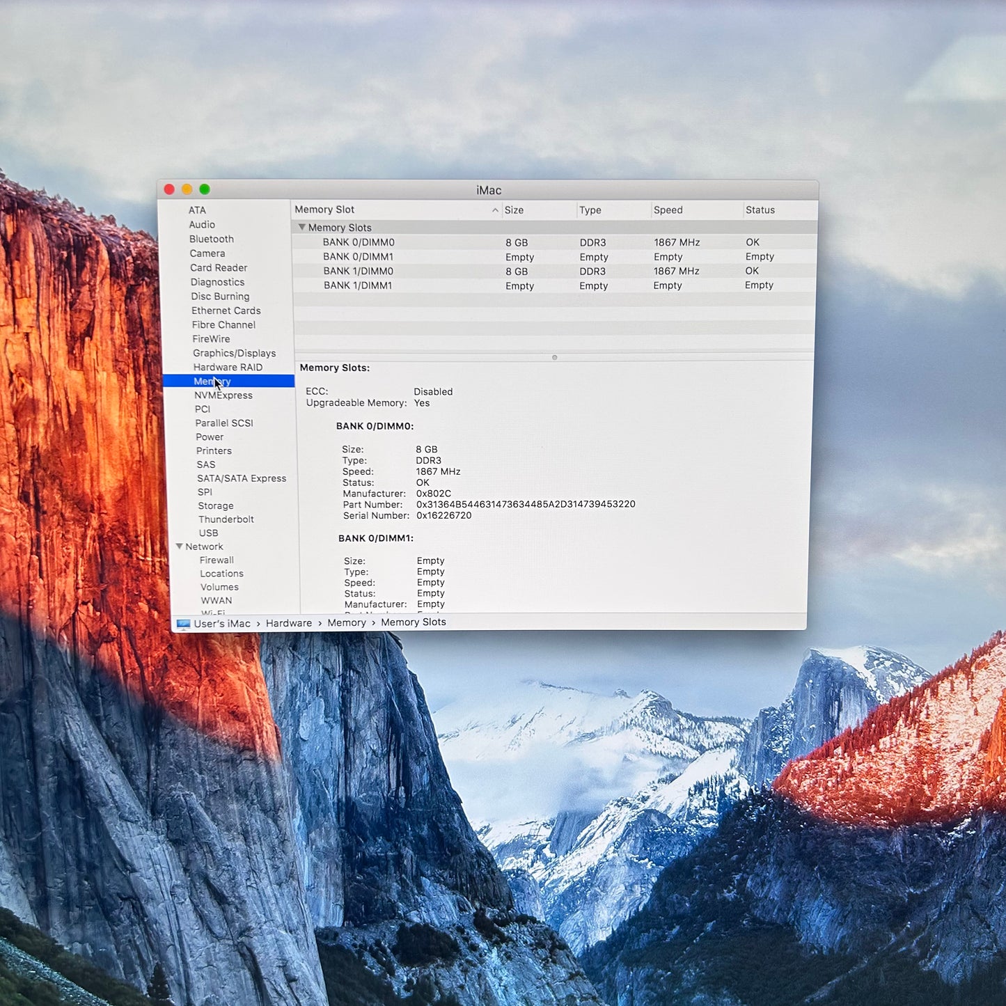Open the Storage section
Screen dimensions: 1006x1006
(216, 506)
